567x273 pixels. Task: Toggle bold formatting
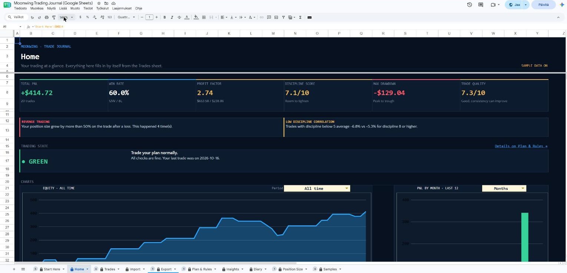[x=165, y=17]
